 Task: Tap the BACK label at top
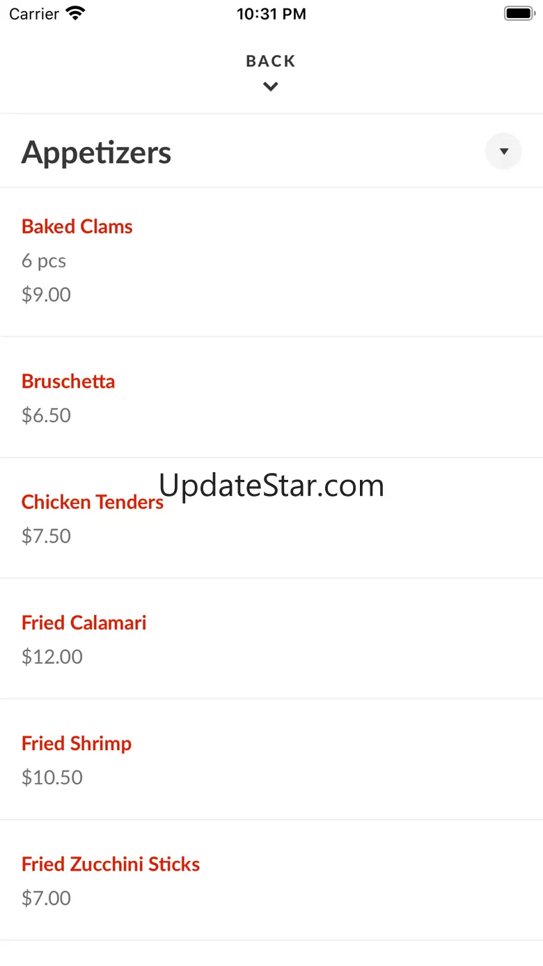tap(271, 61)
